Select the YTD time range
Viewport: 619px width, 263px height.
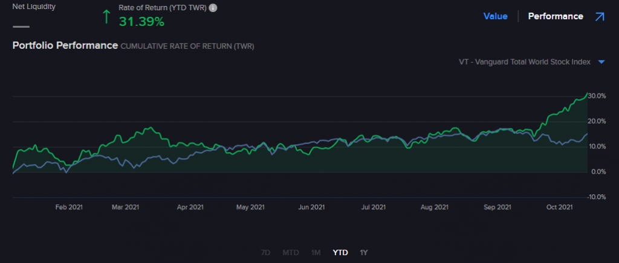[340, 252]
